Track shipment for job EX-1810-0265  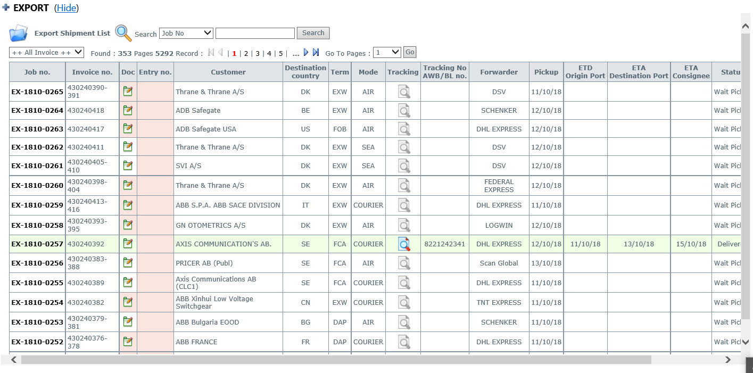pos(404,92)
